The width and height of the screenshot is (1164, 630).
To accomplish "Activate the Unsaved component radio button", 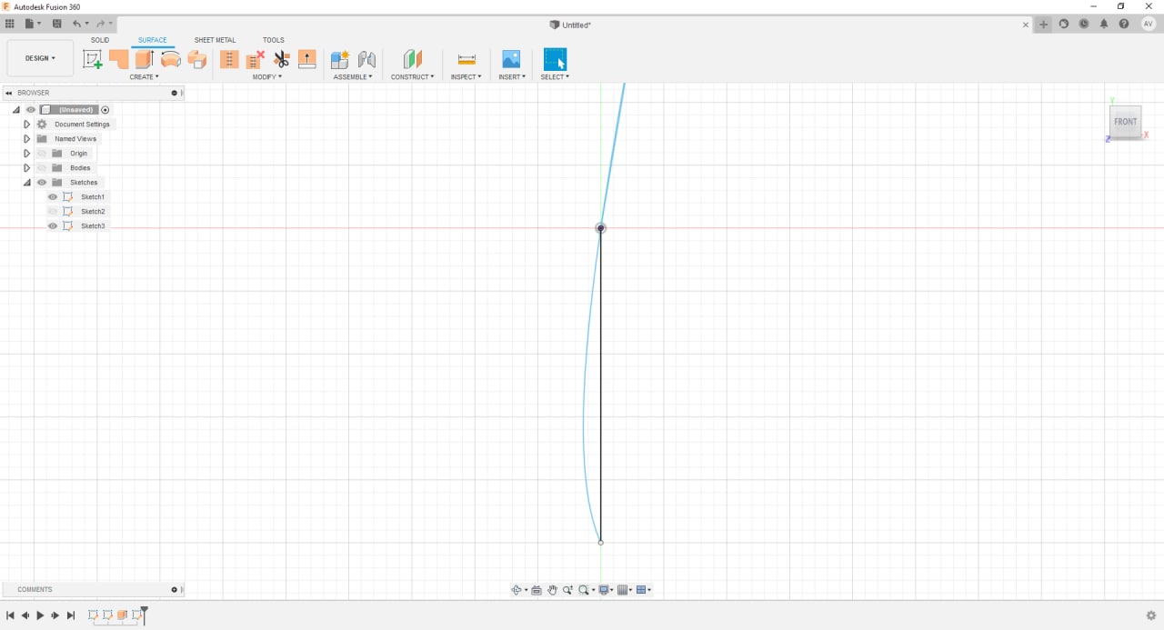I will coord(105,110).
